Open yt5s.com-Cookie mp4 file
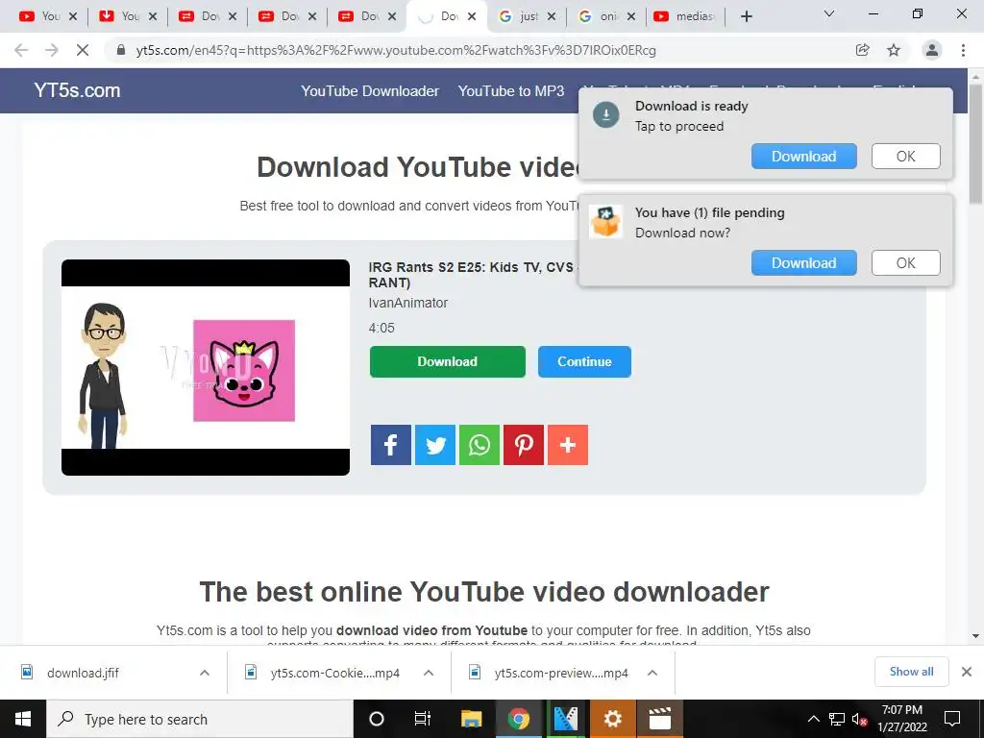The image size is (984, 738). [x=334, y=673]
